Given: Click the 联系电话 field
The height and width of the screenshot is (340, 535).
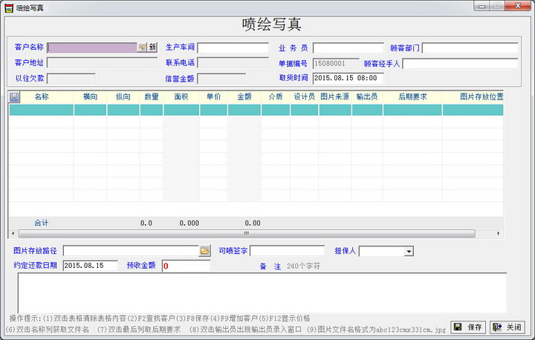Looking at the screenshot, I should coord(233,63).
